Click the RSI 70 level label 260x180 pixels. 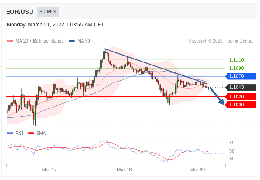(232, 143)
